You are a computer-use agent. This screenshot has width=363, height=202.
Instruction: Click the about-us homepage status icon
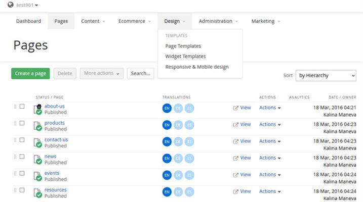click(x=38, y=109)
